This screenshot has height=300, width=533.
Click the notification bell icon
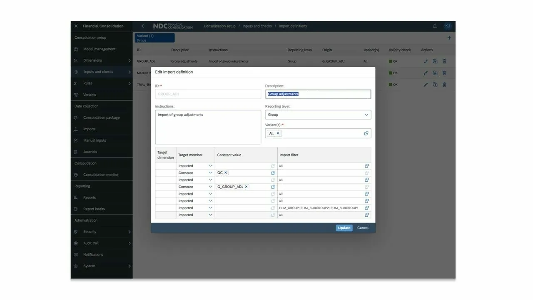pyautogui.click(x=435, y=26)
